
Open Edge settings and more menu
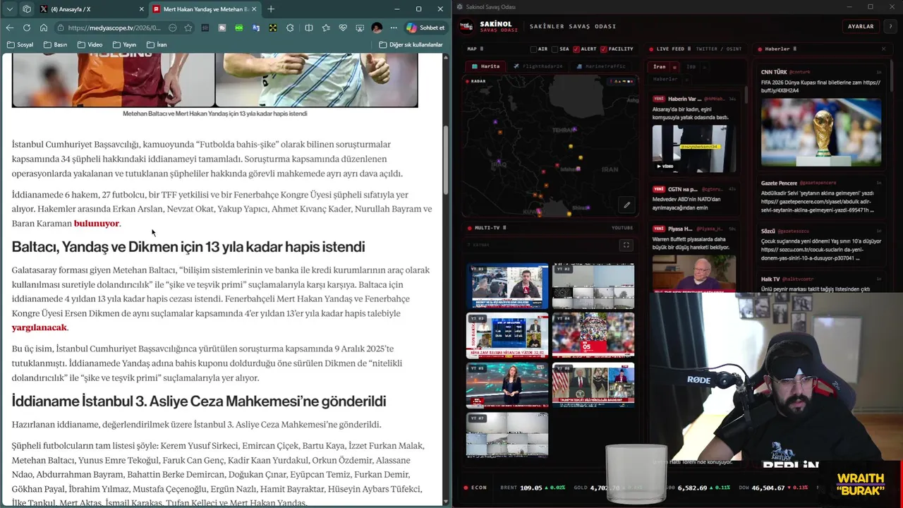pos(394,28)
